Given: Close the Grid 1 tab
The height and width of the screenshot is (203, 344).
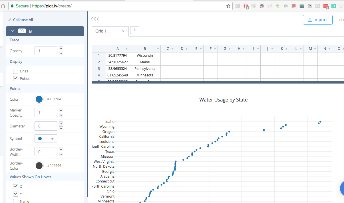Looking at the screenshot, I should pyautogui.click(x=123, y=31).
